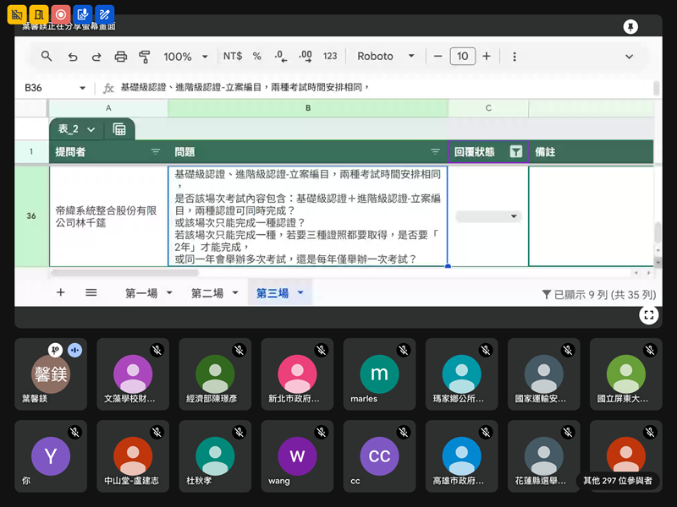Select 杜秋孝 participant tile
677x507 pixels.
coord(215,456)
